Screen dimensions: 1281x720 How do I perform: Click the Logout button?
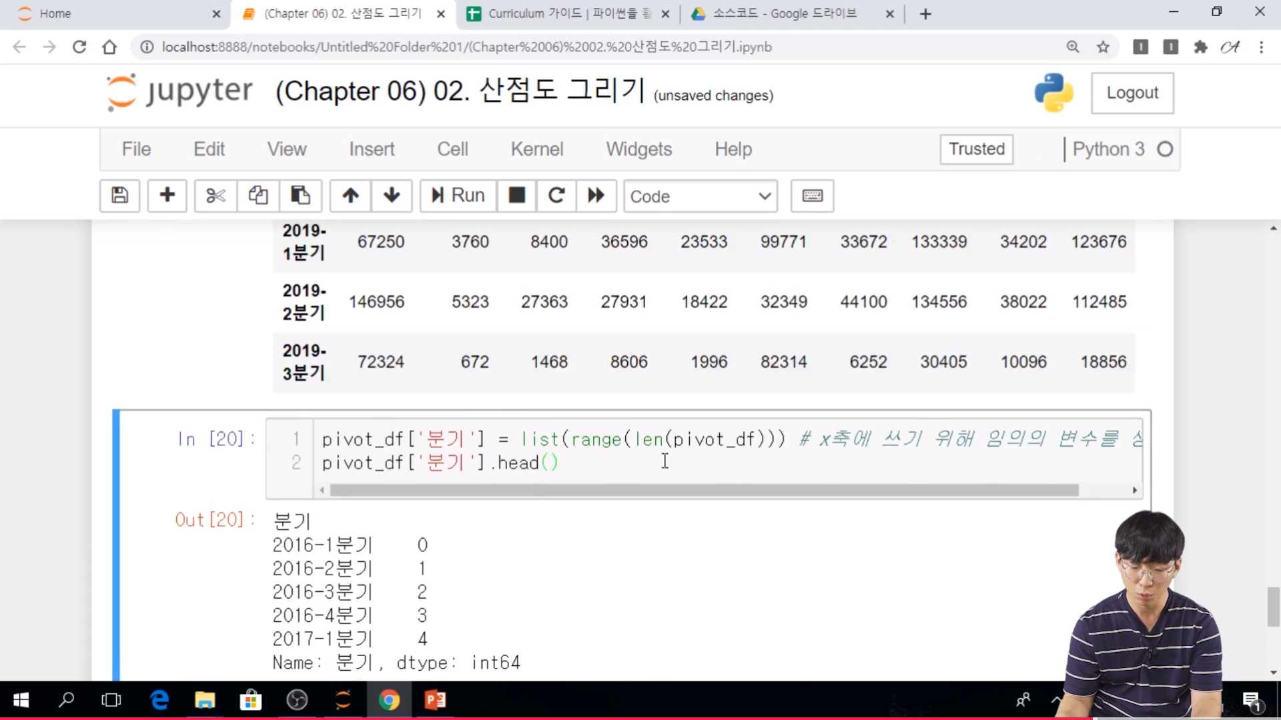click(x=1132, y=93)
